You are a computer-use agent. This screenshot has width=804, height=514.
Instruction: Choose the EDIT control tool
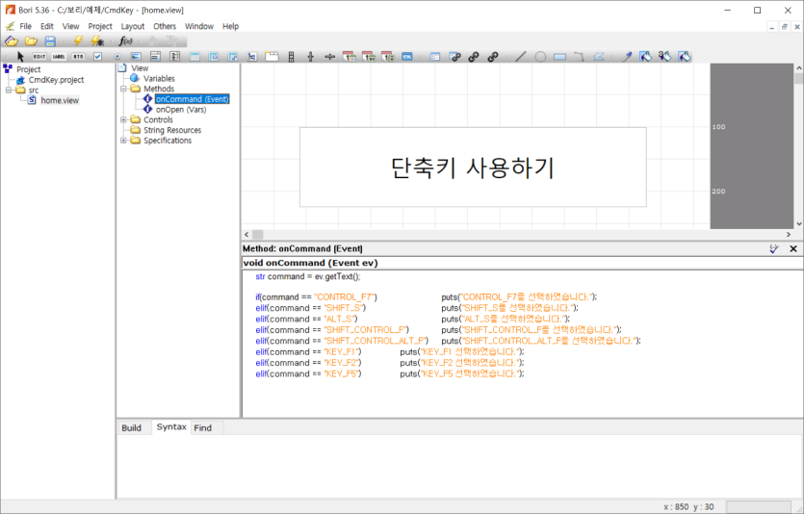click(39, 57)
